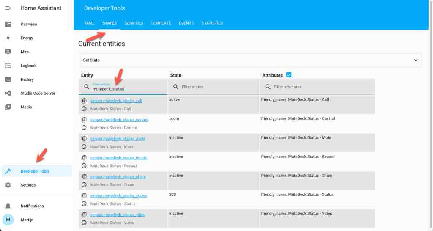This screenshot has width=433, height=231.
Task: Click the Energy lightning bolt icon
Action: (8, 38)
